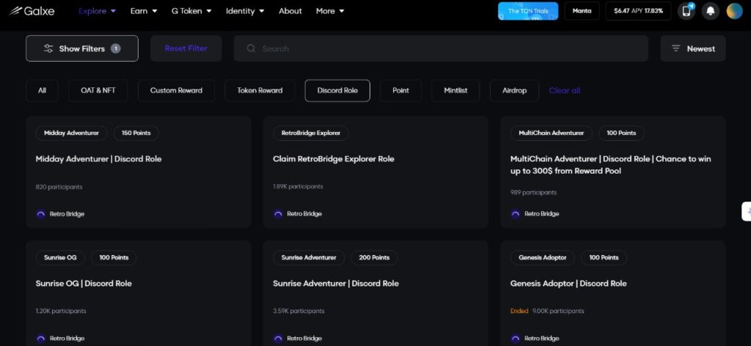Expand the Explore dropdown menu
Screen dimensions: 751x346
click(x=98, y=11)
